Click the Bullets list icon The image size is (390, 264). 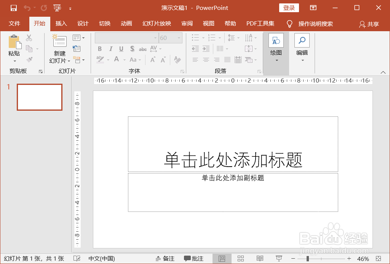pos(195,38)
